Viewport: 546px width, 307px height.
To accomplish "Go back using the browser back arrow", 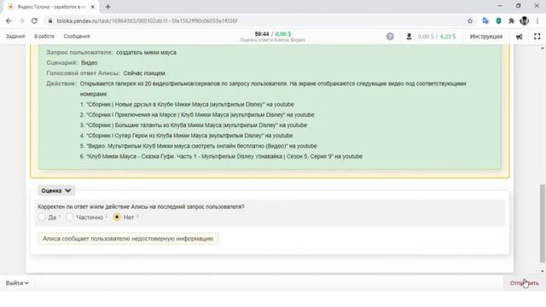I will point(9,20).
